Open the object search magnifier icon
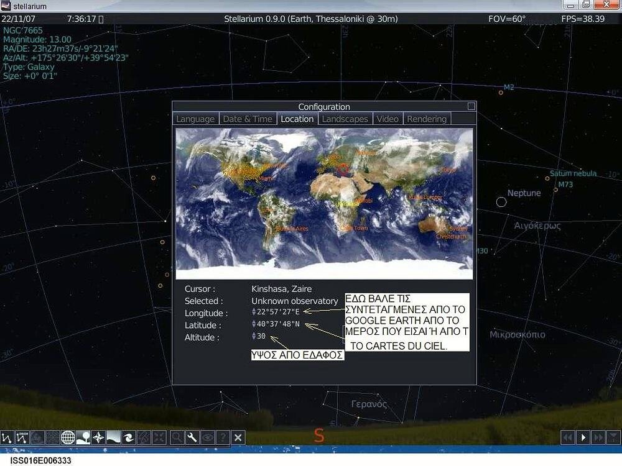622x466 pixels. [177, 437]
